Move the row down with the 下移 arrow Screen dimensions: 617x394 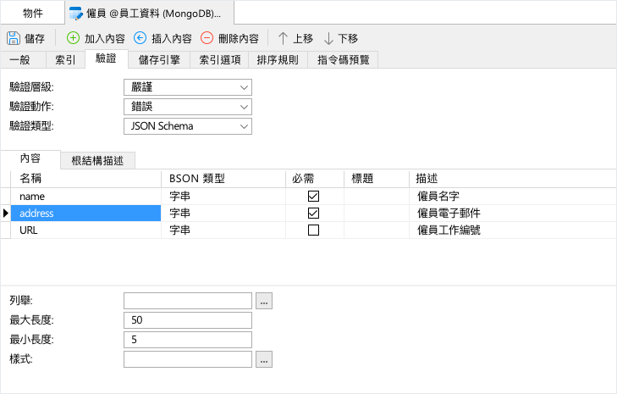pyautogui.click(x=328, y=38)
